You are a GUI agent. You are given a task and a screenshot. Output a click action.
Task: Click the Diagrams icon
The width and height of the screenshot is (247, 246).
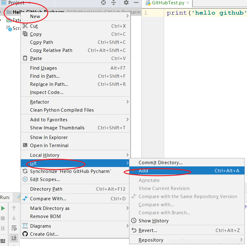point(25,226)
